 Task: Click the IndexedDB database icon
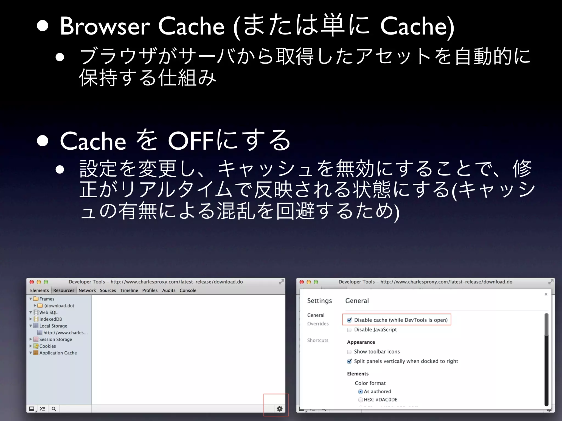click(x=36, y=319)
